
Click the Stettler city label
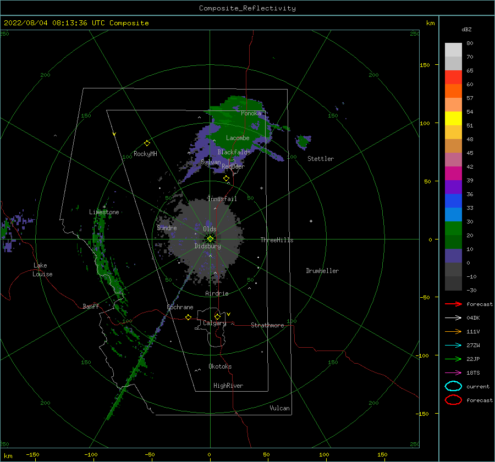click(x=321, y=159)
